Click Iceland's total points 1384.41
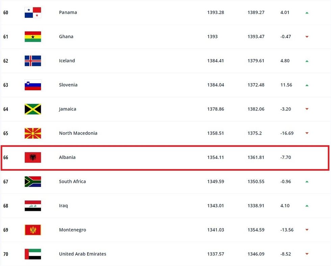 [x=215, y=61]
